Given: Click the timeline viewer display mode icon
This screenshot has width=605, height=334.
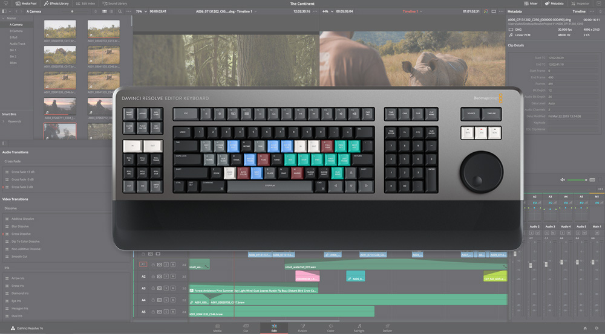Looking at the screenshot, I should [x=494, y=11].
